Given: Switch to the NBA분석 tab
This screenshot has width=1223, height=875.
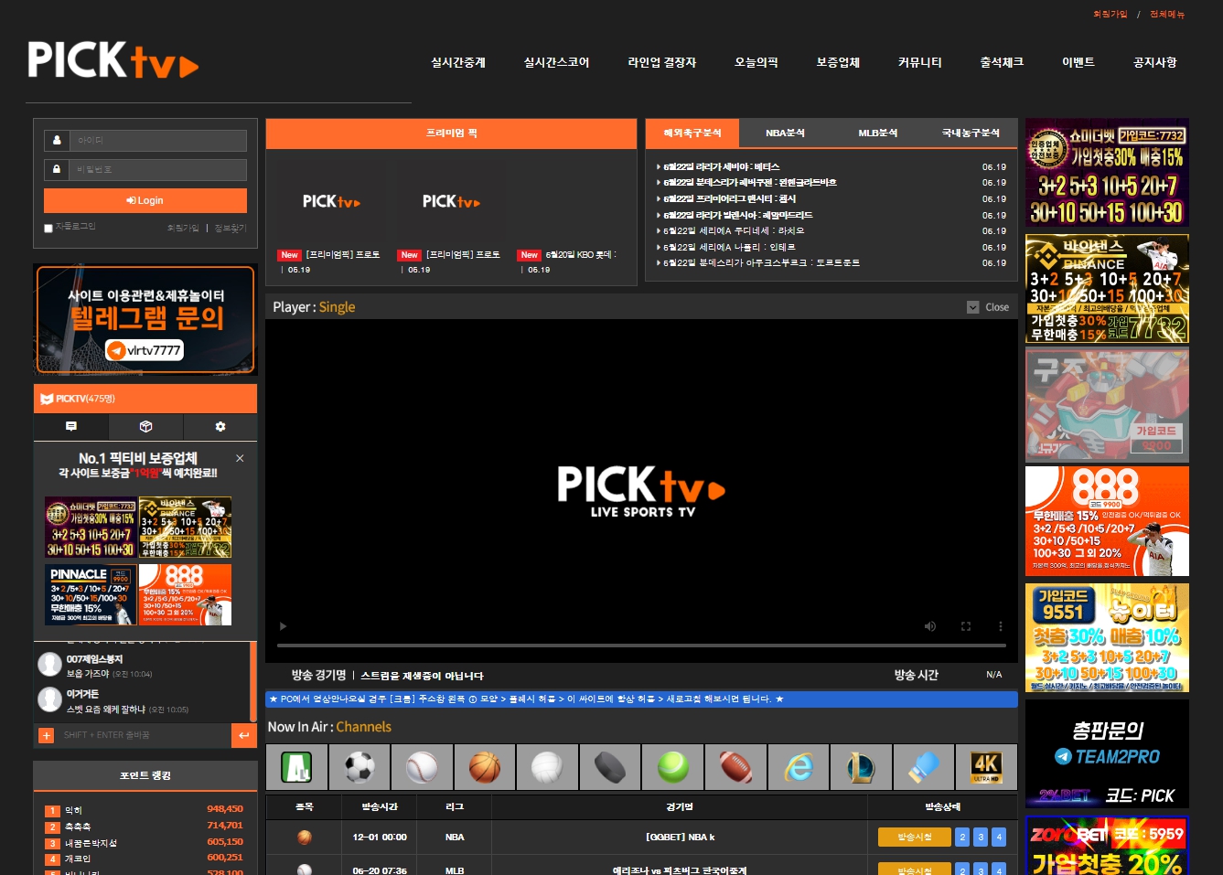Looking at the screenshot, I should (785, 133).
